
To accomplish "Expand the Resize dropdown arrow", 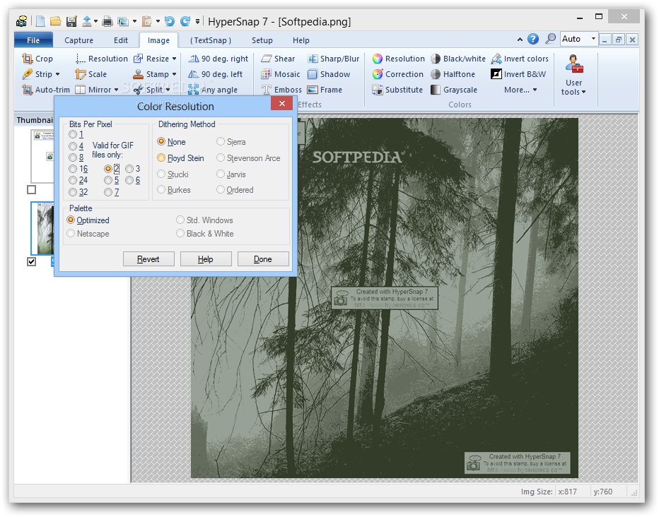I will (x=174, y=59).
